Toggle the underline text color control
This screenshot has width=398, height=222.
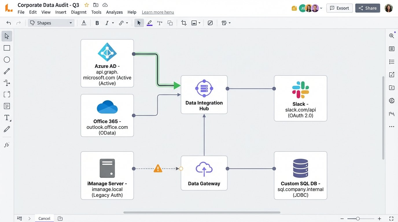coord(84,23)
